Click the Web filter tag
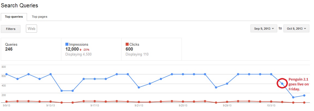This screenshot has height=111, width=314. (x=31, y=29)
